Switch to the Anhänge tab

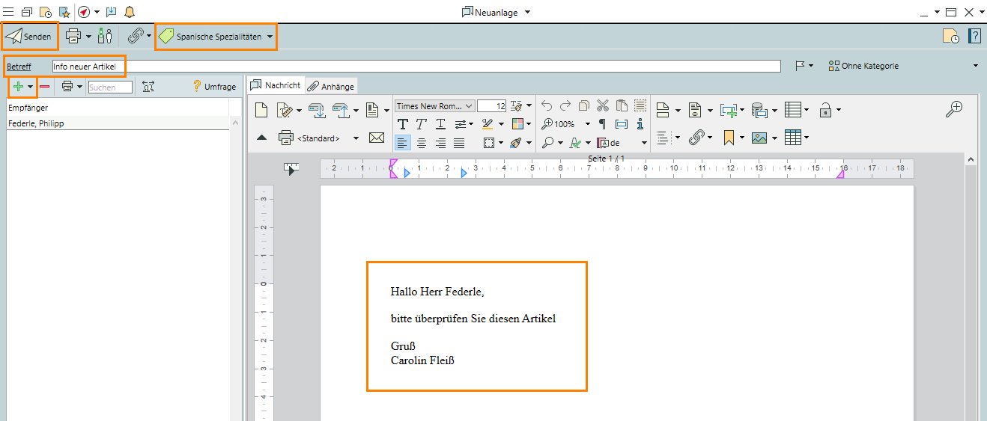pos(332,86)
